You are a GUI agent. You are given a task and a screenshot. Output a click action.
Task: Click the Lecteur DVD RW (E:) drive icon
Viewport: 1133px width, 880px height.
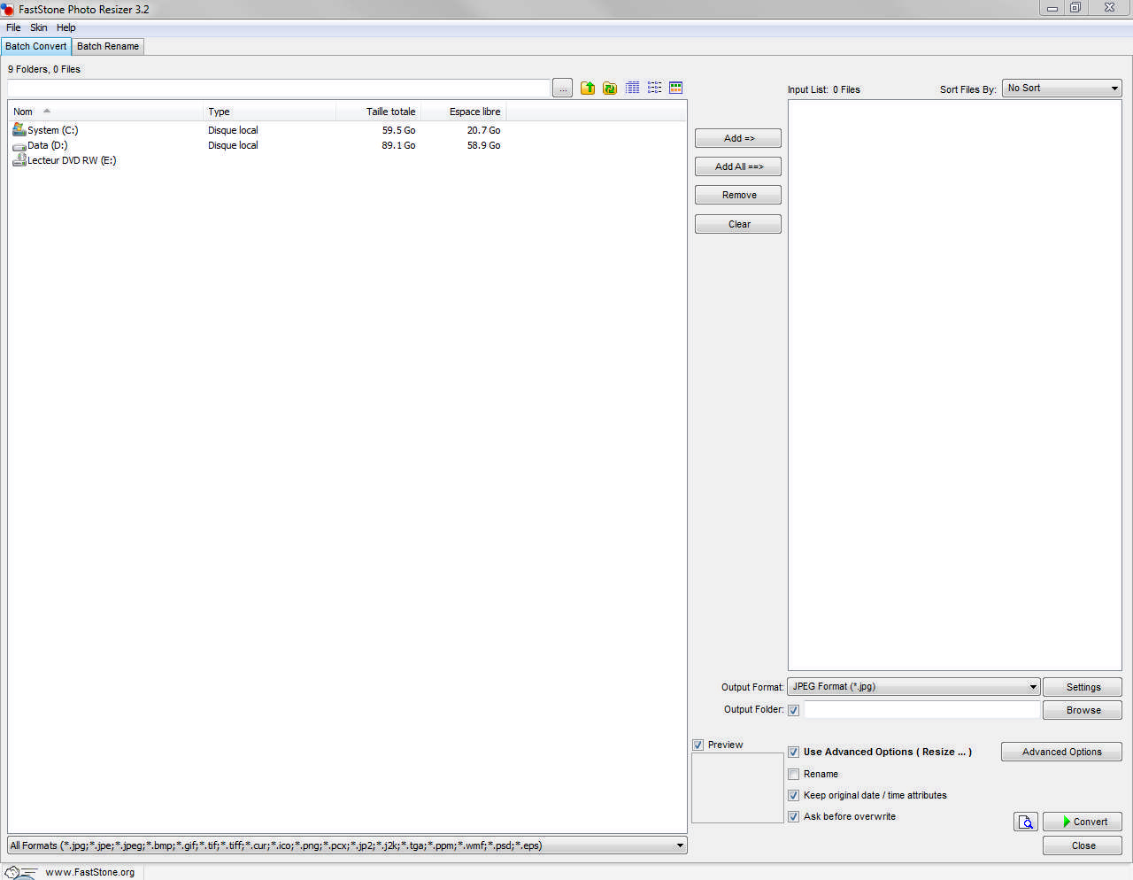click(19, 160)
